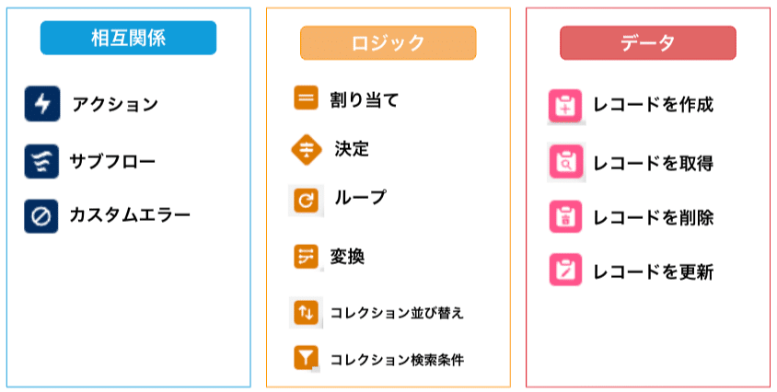777x392 pixels.
Task: Select the 割り当て equals-sign icon
Action: coord(306,98)
